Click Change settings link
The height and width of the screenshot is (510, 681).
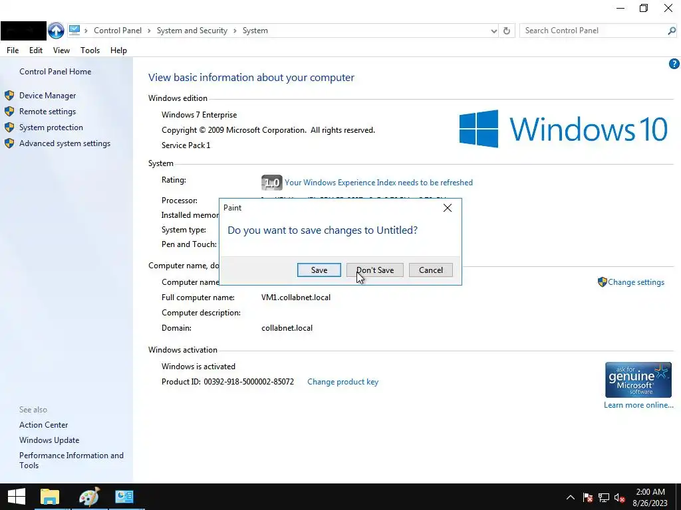coord(636,282)
